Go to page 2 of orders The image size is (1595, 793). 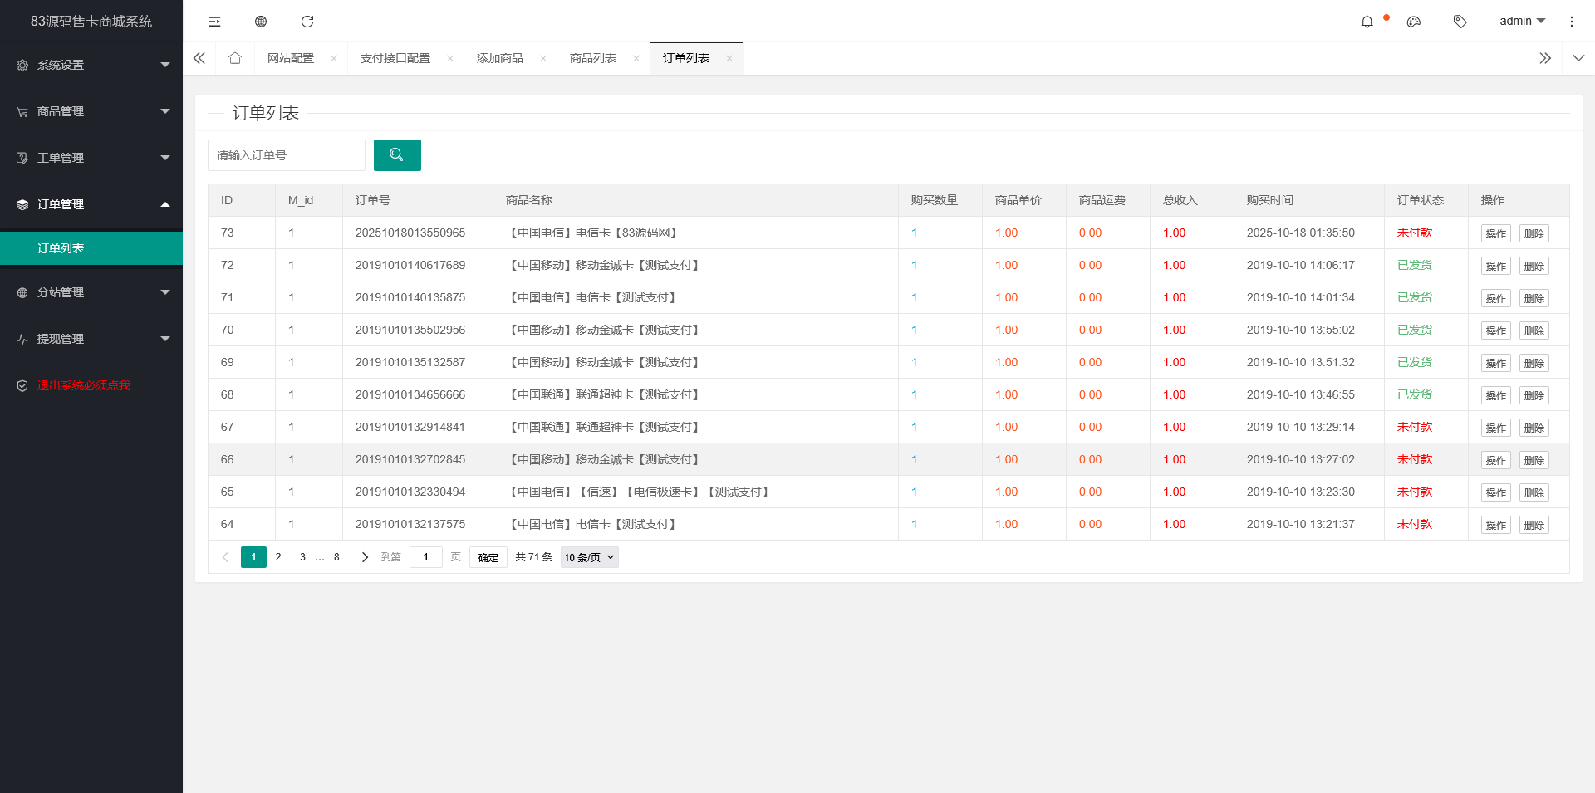coord(278,557)
